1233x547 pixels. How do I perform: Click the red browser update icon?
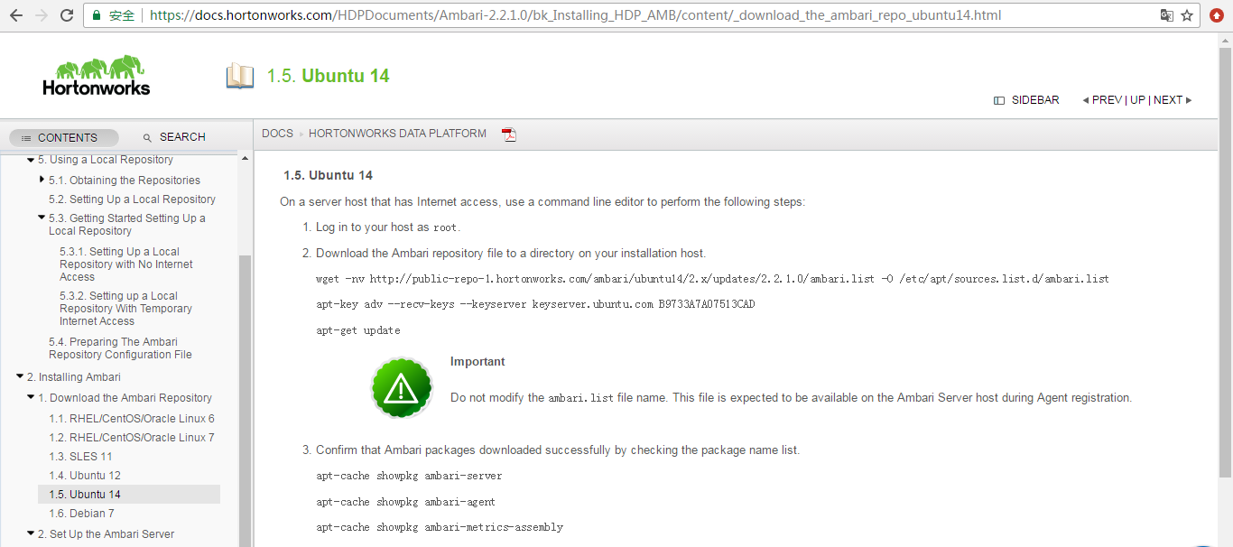[1217, 15]
